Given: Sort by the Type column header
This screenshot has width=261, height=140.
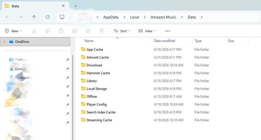Looking at the screenshot, I should click(x=198, y=41).
